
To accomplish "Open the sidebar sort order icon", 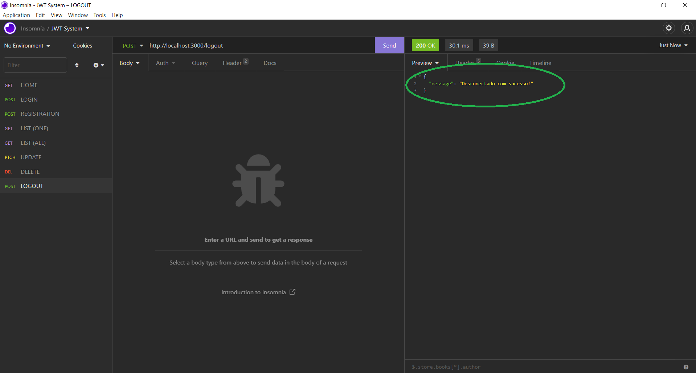I will pyautogui.click(x=77, y=65).
